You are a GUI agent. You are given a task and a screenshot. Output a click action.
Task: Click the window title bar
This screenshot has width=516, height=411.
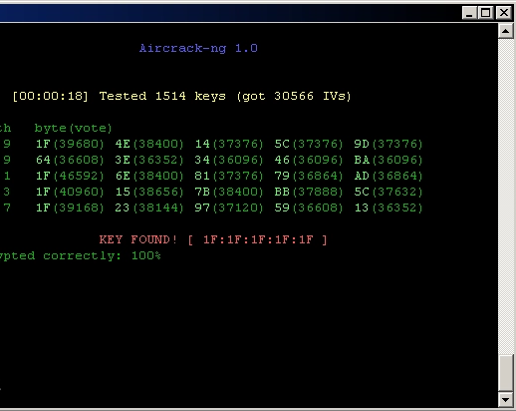tap(229, 13)
